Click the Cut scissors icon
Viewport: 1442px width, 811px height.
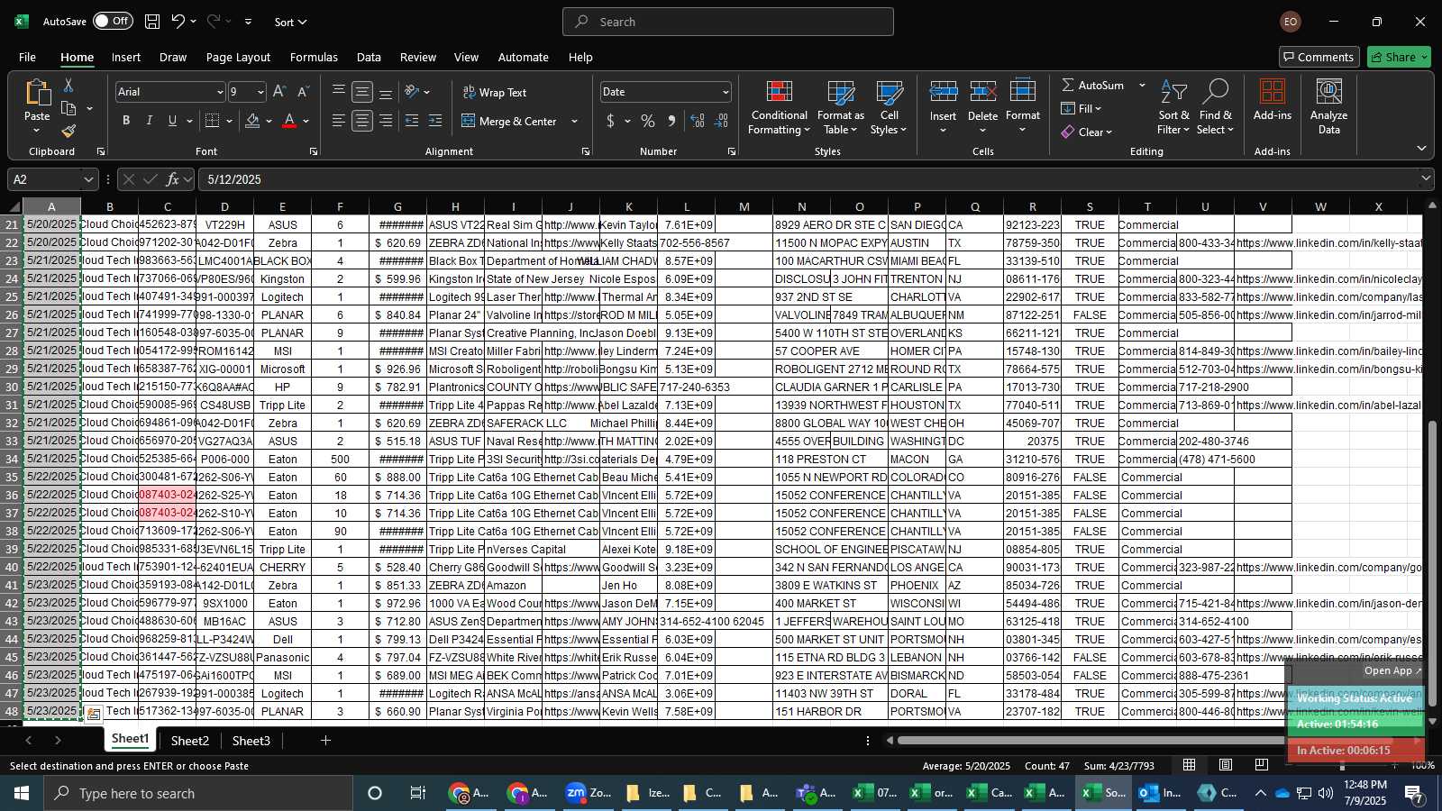pos(68,85)
